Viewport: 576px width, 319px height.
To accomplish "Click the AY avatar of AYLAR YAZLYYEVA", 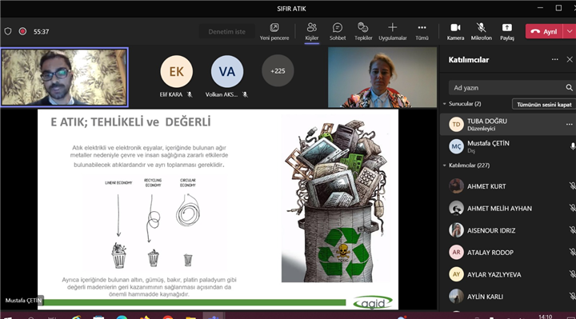I will pos(456,274).
